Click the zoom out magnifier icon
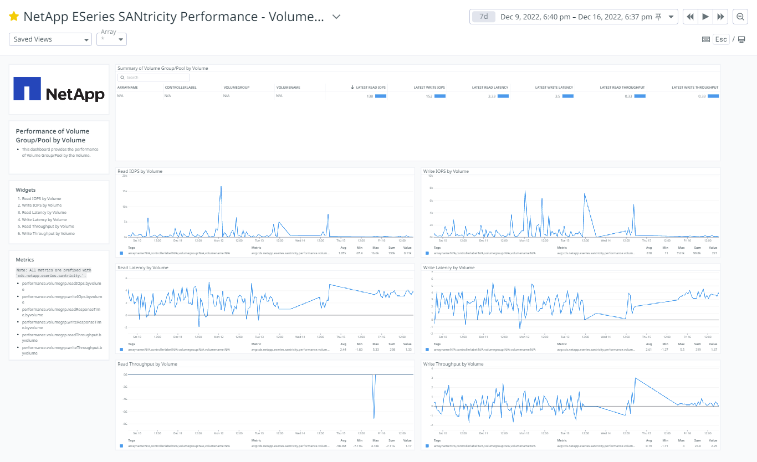 click(x=740, y=16)
